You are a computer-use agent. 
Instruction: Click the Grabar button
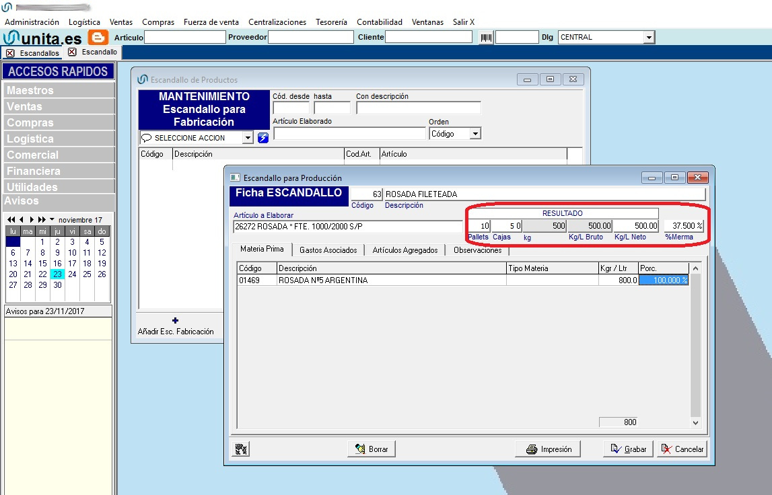628,449
